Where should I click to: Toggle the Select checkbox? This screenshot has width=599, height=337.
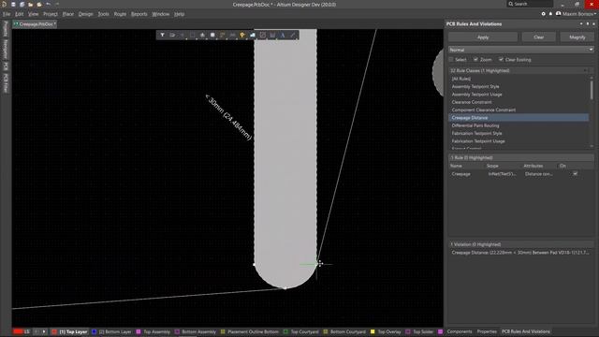451,60
